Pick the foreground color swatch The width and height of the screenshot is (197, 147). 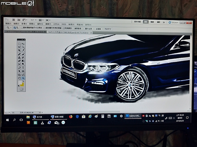20,82
